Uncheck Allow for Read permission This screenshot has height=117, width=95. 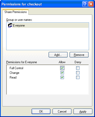[x=62, y=77]
